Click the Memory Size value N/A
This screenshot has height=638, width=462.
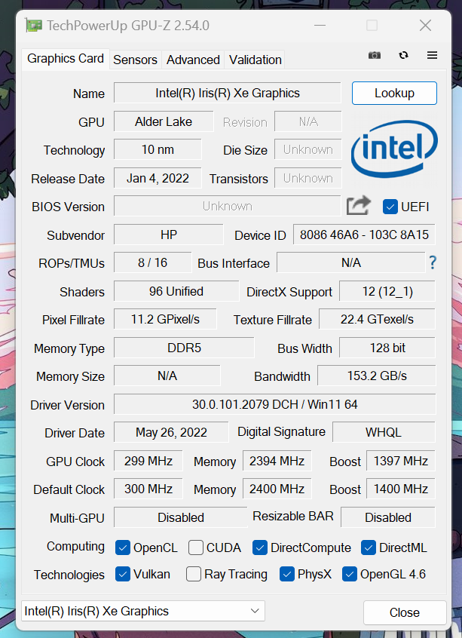coord(167,376)
